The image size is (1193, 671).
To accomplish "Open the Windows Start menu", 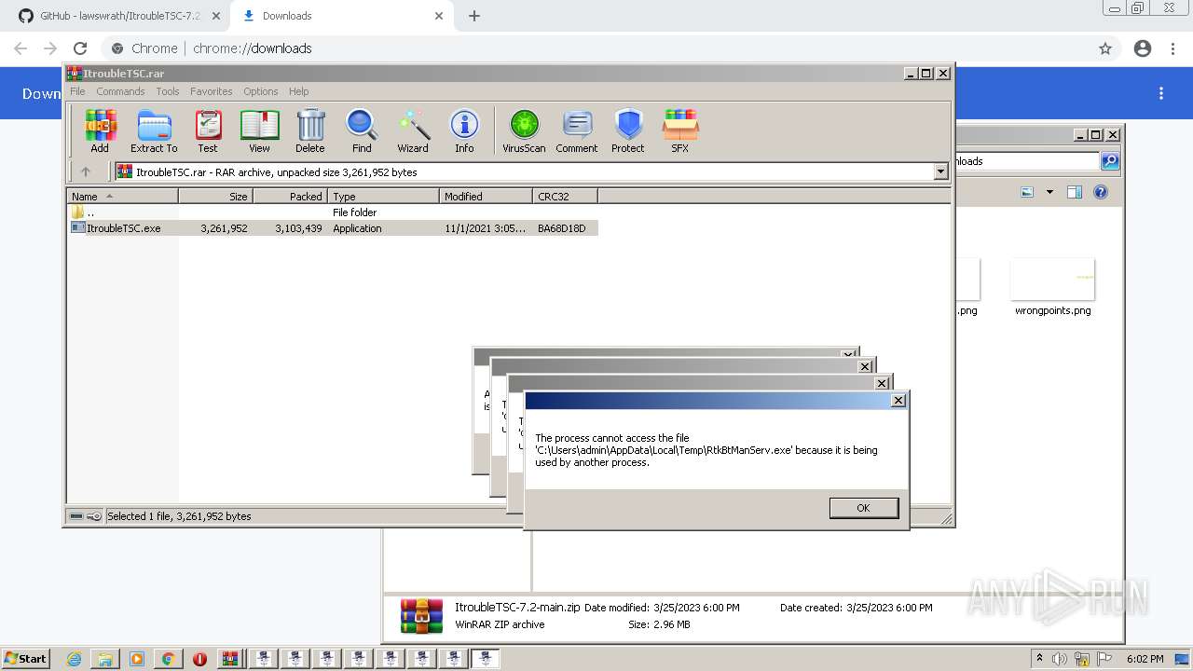I will click(26, 658).
